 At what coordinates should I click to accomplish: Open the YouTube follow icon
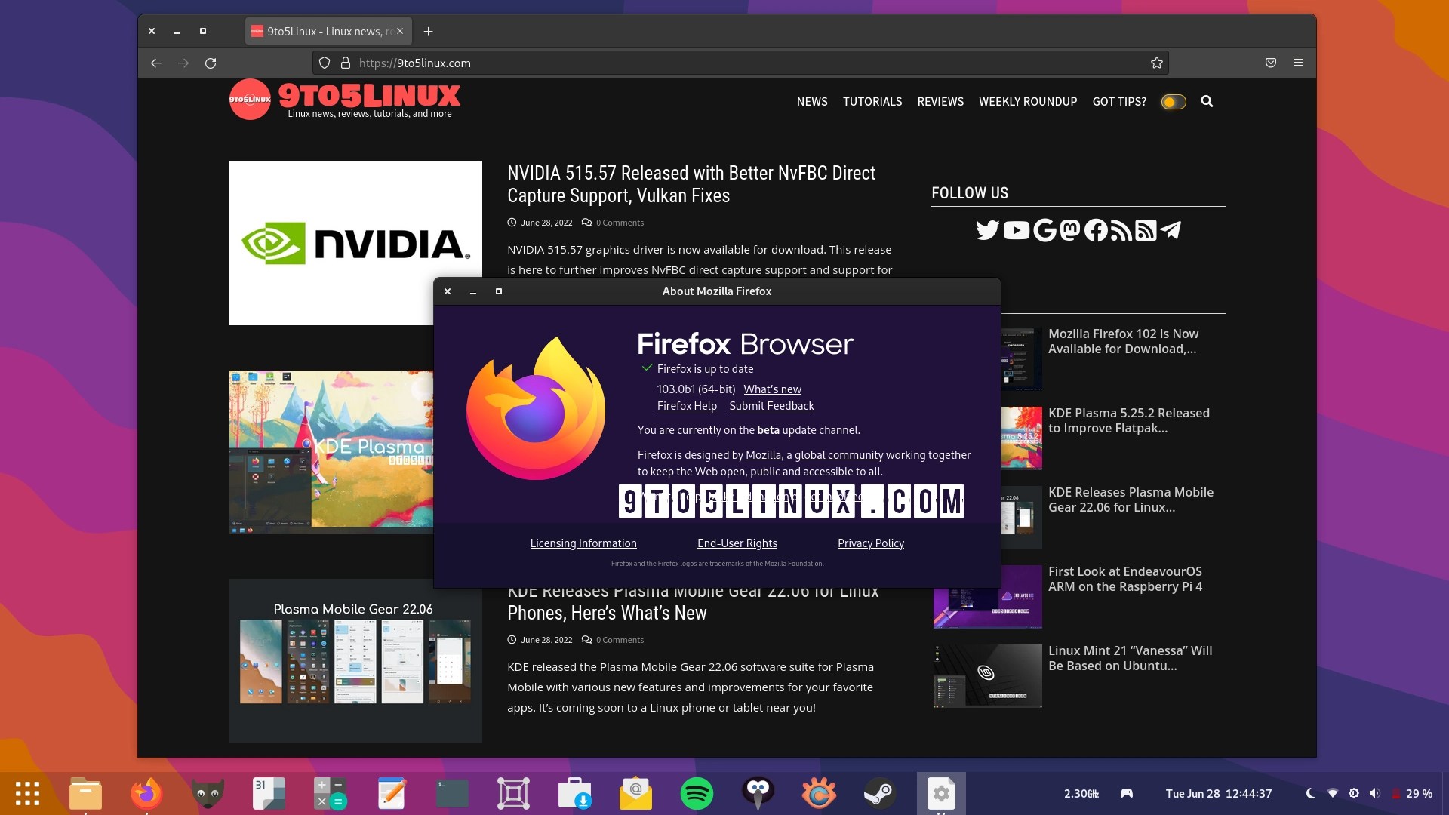(1016, 230)
